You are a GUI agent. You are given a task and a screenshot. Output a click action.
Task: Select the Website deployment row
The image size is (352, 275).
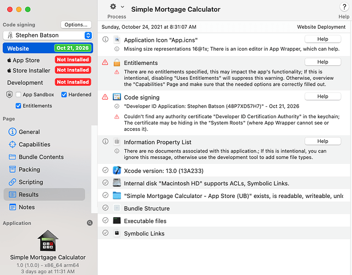click(48, 48)
